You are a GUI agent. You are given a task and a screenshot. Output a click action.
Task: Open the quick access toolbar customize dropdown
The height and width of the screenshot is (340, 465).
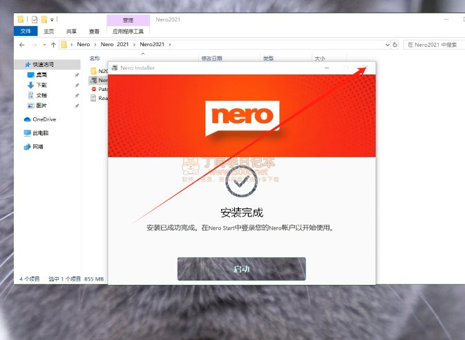tap(52, 20)
